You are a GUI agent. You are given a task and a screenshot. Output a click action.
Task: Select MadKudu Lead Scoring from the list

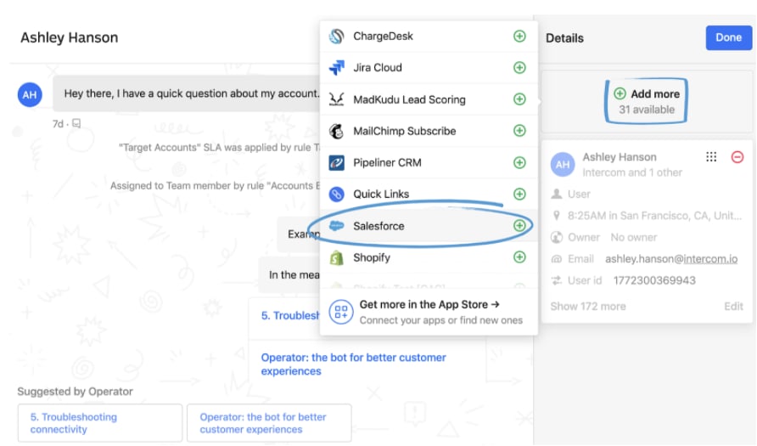[429, 99]
